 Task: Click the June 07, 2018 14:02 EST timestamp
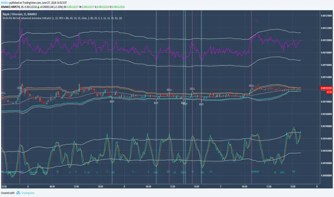pyautogui.click(x=55, y=3)
